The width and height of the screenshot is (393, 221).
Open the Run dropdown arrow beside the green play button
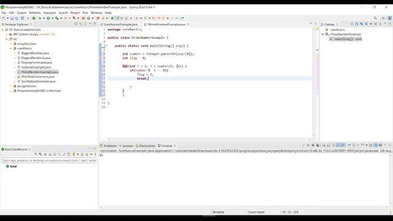tap(52, 18)
